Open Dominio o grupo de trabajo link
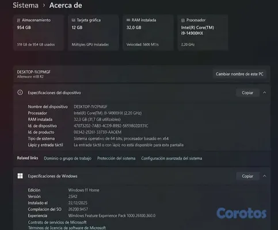 pos(67,158)
